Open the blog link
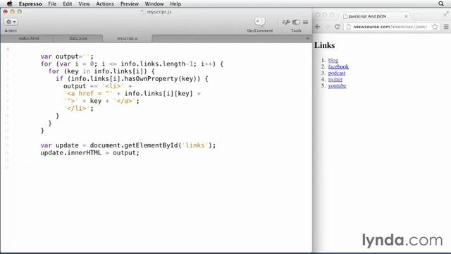This screenshot has height=254, width=451. point(333,60)
